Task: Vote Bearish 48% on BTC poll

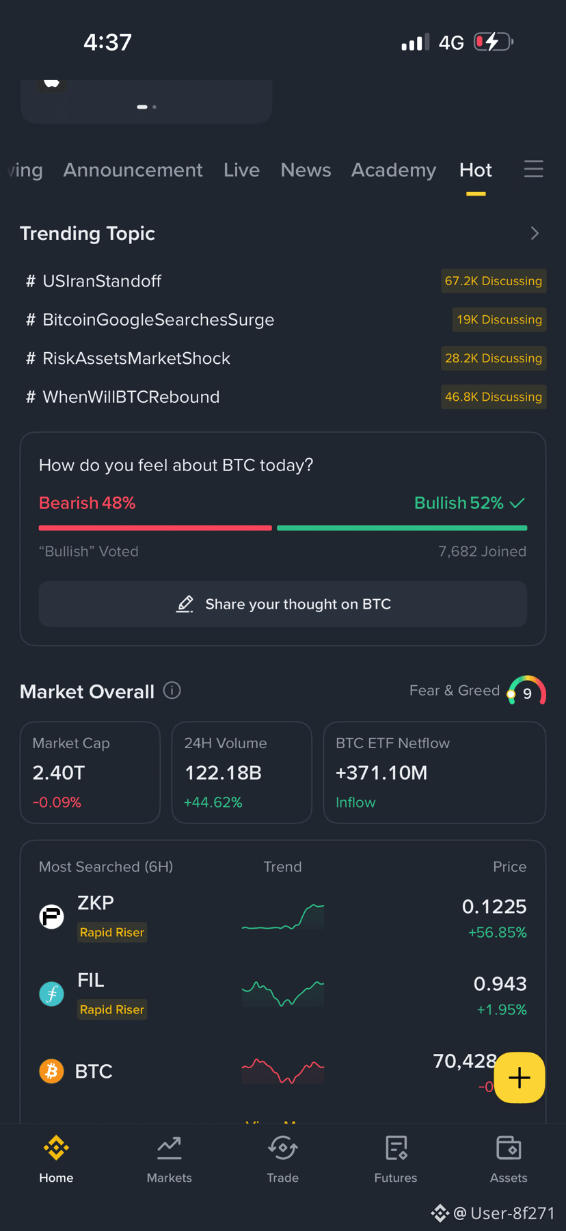Action: coord(87,503)
